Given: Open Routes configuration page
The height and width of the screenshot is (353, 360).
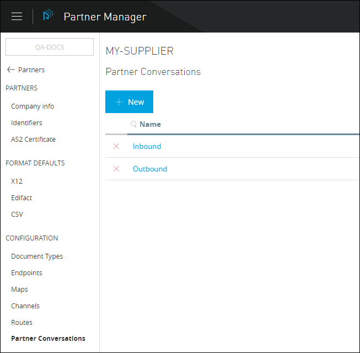Looking at the screenshot, I should point(22,323).
